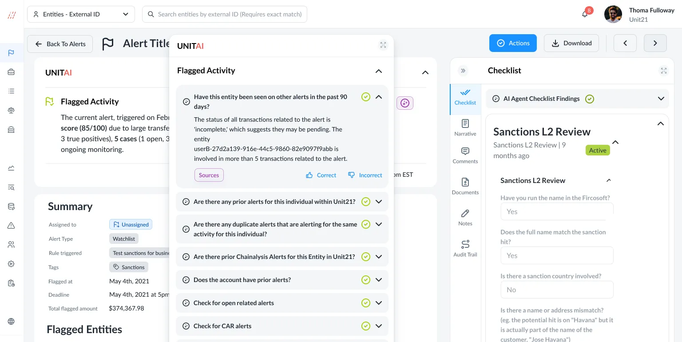Switch to the Comments tab
The image size is (682, 342).
pyautogui.click(x=465, y=155)
